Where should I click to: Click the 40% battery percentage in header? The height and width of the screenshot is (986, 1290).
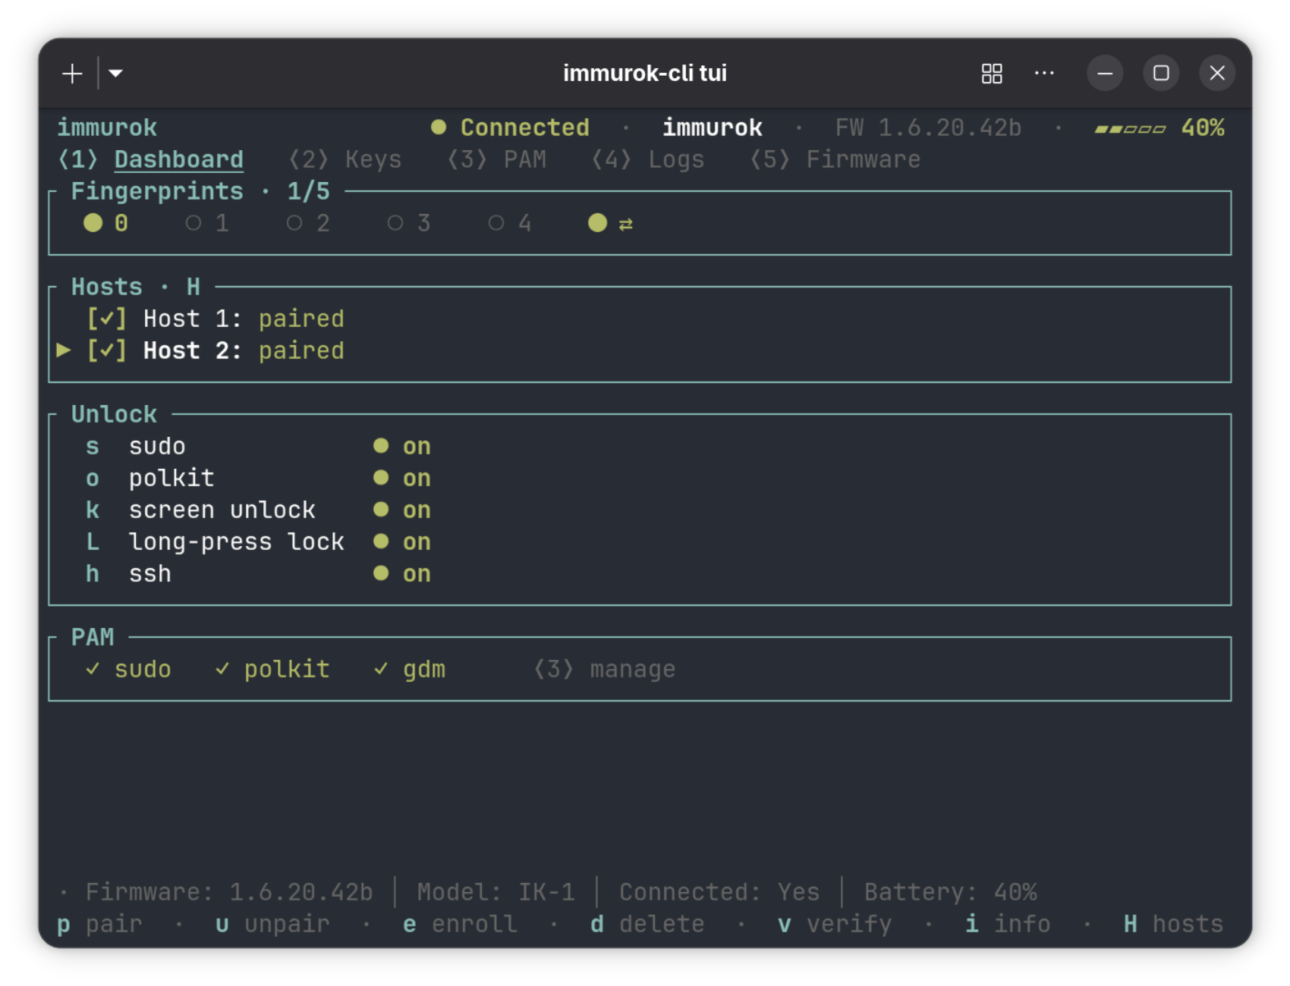pyautogui.click(x=1203, y=127)
